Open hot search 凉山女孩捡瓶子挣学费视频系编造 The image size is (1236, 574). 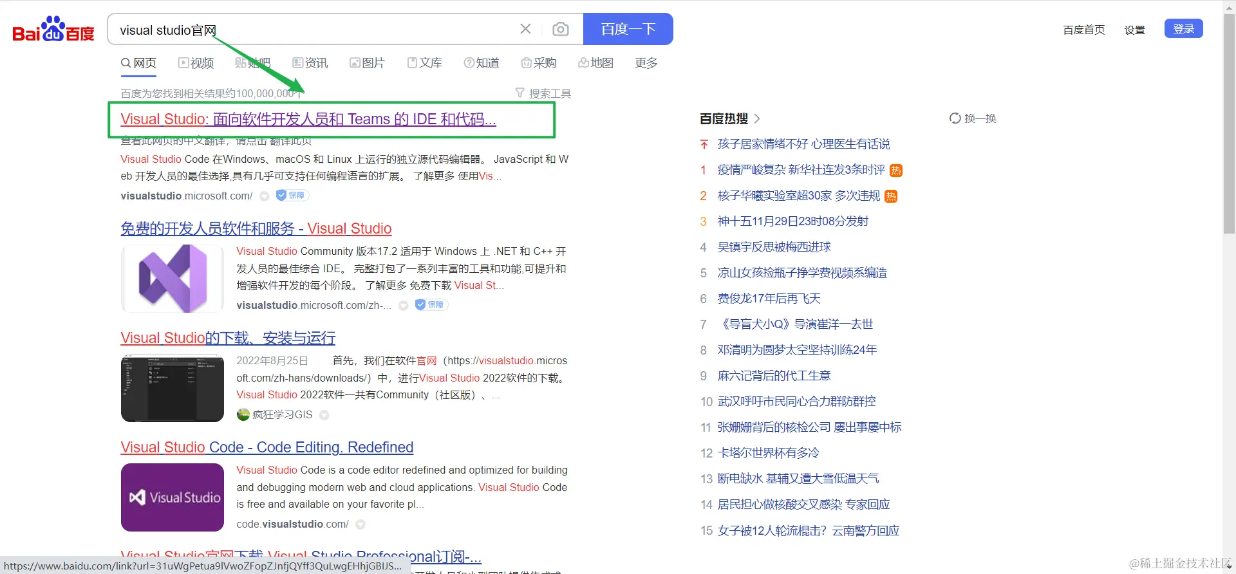click(802, 273)
